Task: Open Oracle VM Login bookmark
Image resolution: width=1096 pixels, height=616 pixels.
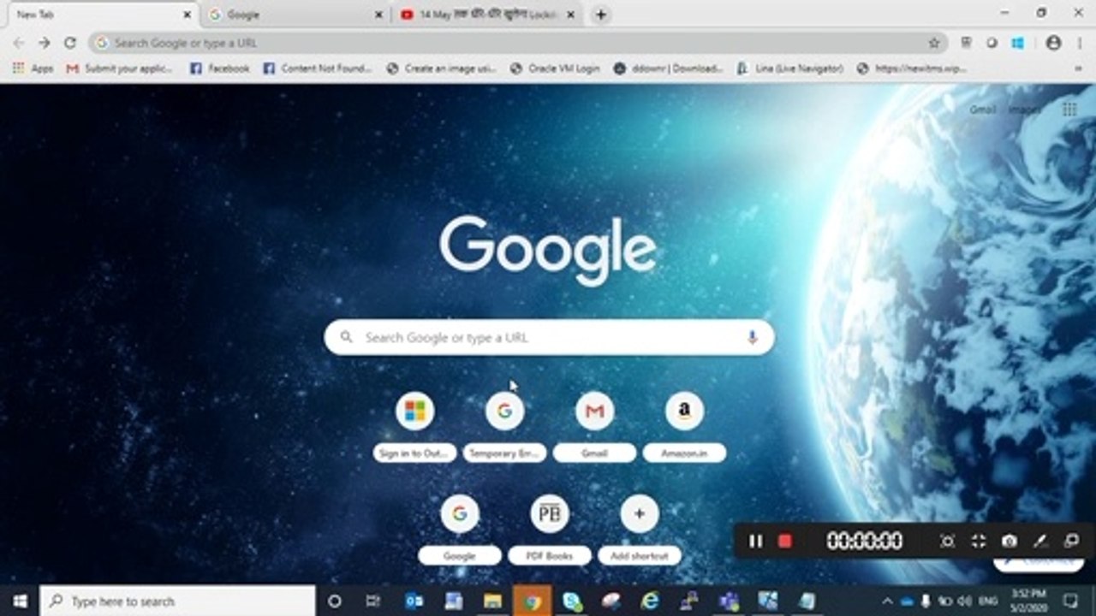Action: 555,68
